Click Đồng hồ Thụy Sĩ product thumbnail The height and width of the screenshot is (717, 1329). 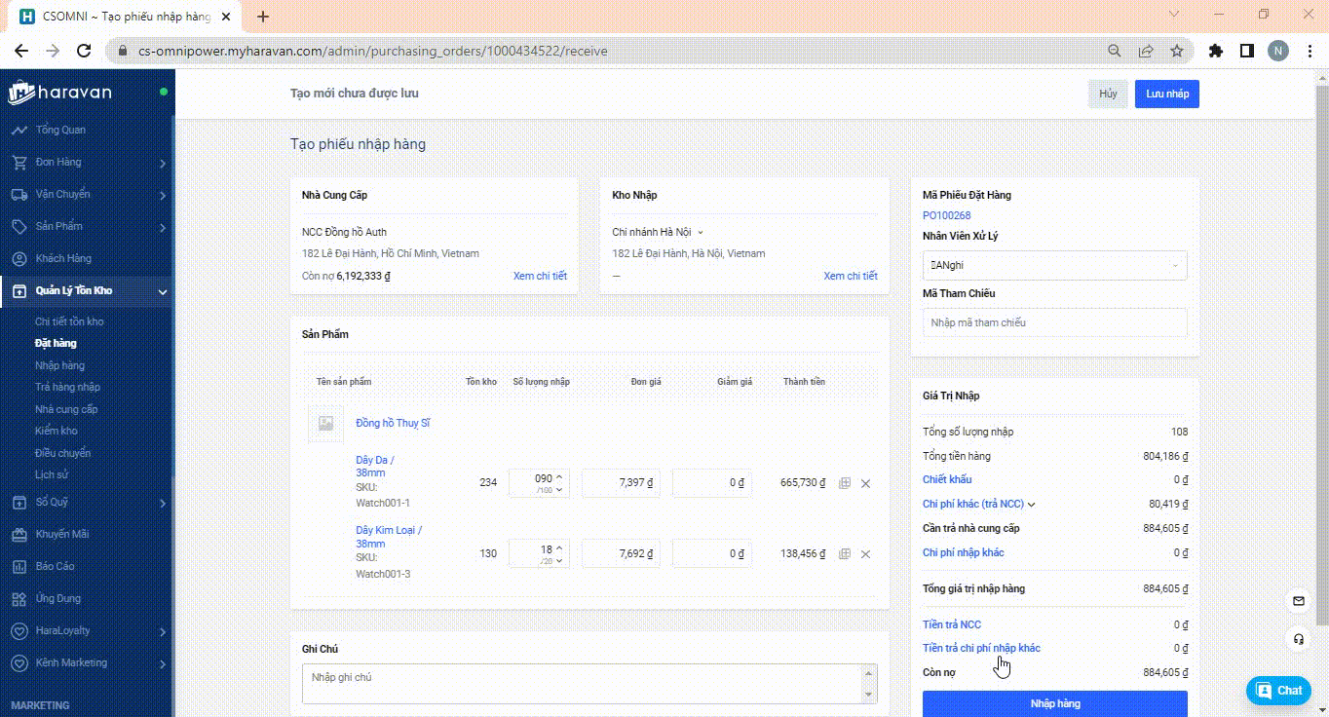point(325,424)
